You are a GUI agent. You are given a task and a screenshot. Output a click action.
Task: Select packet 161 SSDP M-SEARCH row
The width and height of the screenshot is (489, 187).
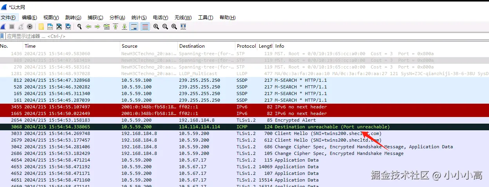pyautogui.click(x=244, y=100)
